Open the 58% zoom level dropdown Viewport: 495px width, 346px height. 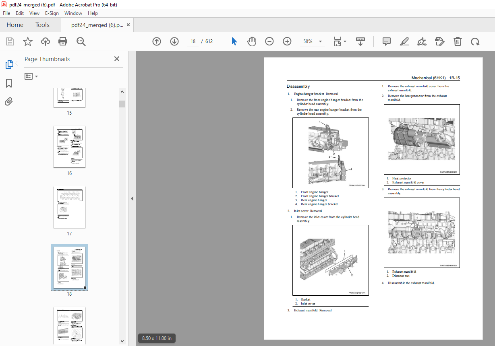320,41
